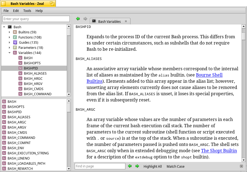This screenshot has height=172, width=247.
Task: Click scroll-up arrow of lower results list
Action: (69, 101)
